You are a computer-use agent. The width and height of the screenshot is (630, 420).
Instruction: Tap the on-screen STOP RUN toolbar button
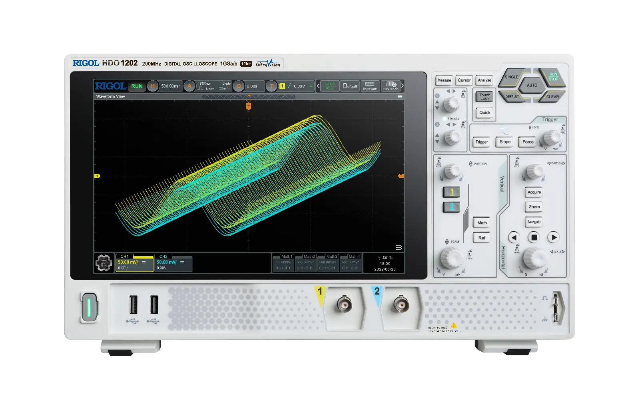pos(330,86)
